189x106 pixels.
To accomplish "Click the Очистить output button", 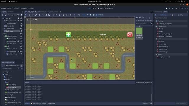I will [x=149, y=82].
